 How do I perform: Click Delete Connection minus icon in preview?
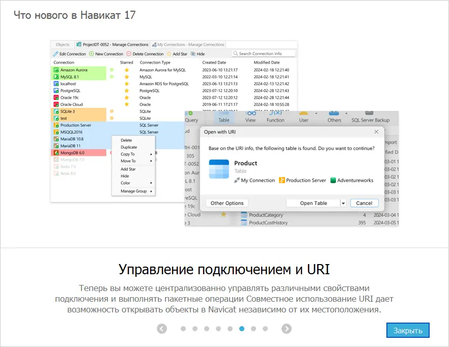click(129, 54)
